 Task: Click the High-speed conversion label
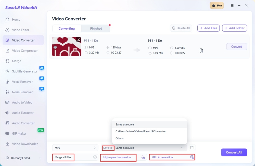117,157
